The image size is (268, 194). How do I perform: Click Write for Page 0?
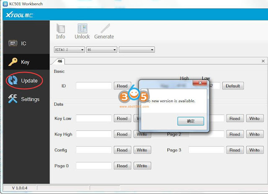142,166
